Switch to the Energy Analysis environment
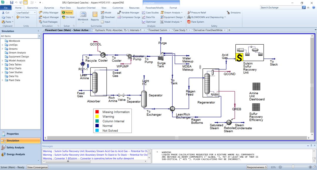Image resolution: width=317 pixels, height=170 pixels. [20, 154]
